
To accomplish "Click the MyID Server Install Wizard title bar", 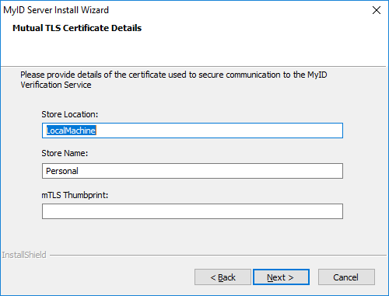I will (x=181, y=10).
